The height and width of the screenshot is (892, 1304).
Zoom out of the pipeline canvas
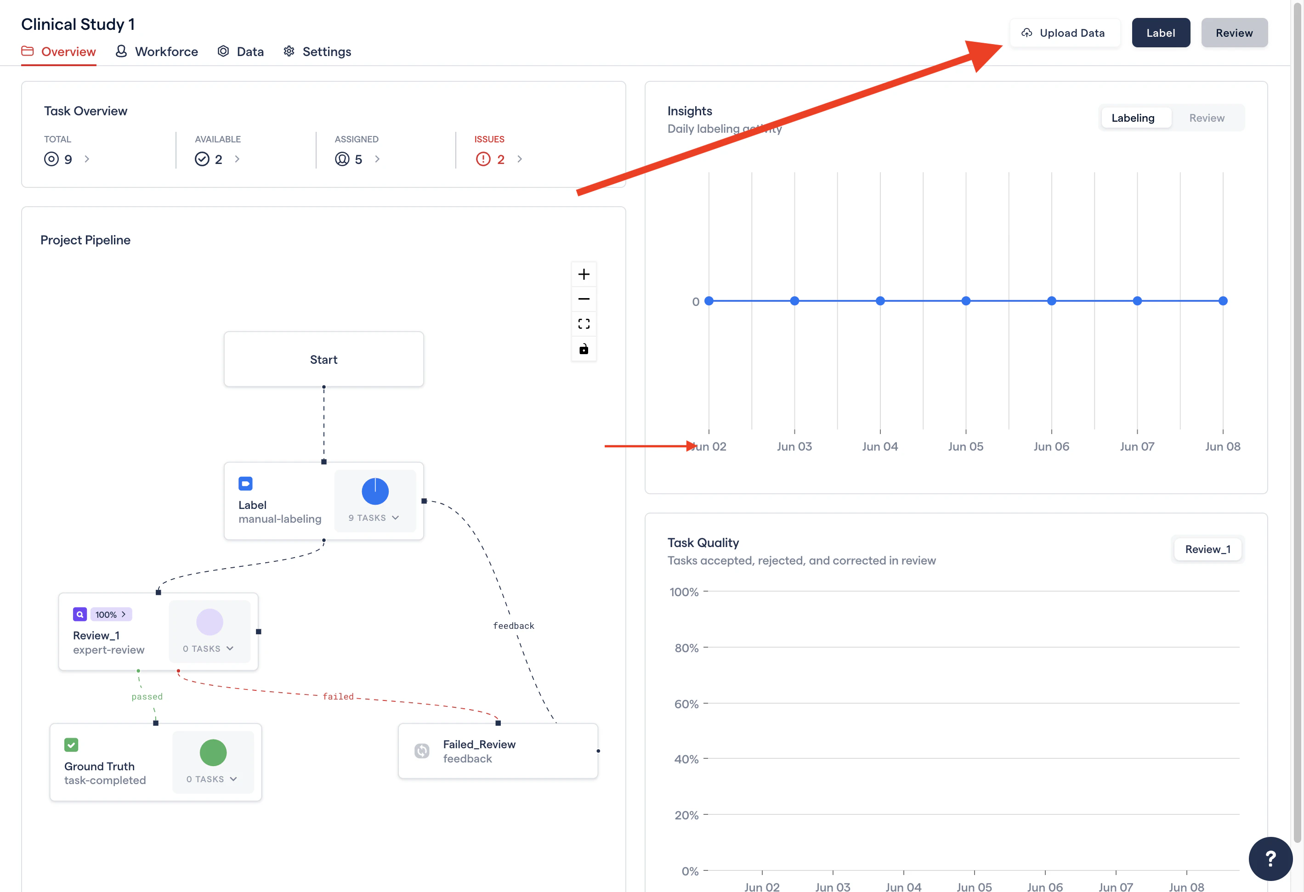584,299
